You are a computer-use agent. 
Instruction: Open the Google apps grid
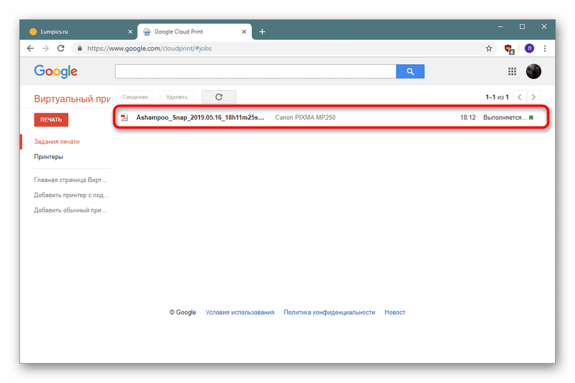(x=512, y=72)
